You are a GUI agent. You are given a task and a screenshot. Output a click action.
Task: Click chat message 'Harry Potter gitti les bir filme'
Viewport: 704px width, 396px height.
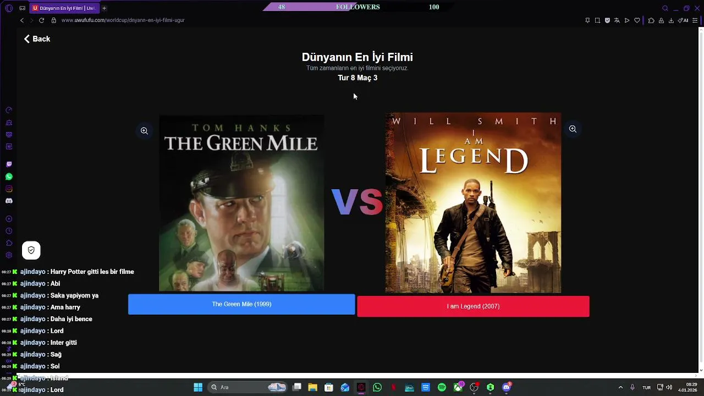coord(92,272)
